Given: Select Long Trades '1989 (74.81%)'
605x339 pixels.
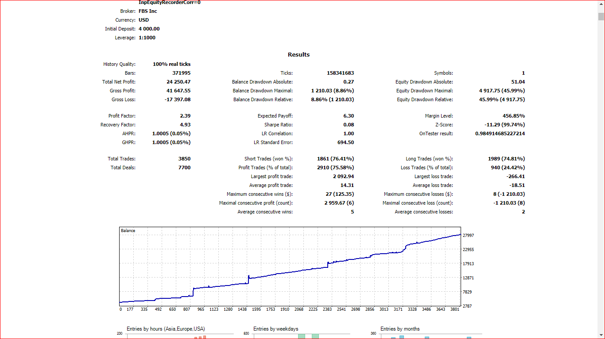Looking at the screenshot, I should (507, 159).
